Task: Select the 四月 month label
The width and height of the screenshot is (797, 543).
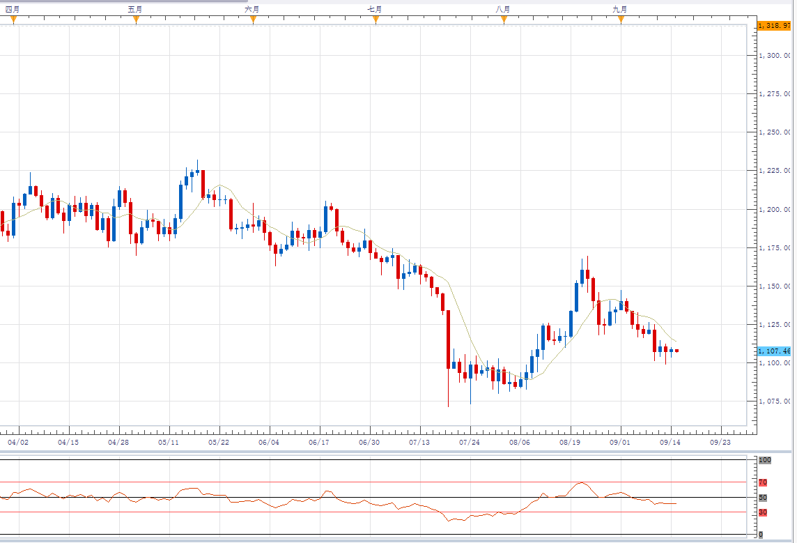Action: 13,9
